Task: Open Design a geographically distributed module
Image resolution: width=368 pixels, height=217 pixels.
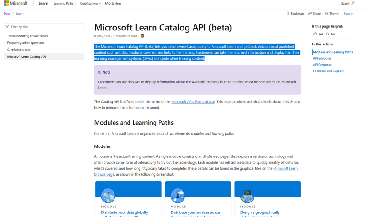Action: (260, 212)
